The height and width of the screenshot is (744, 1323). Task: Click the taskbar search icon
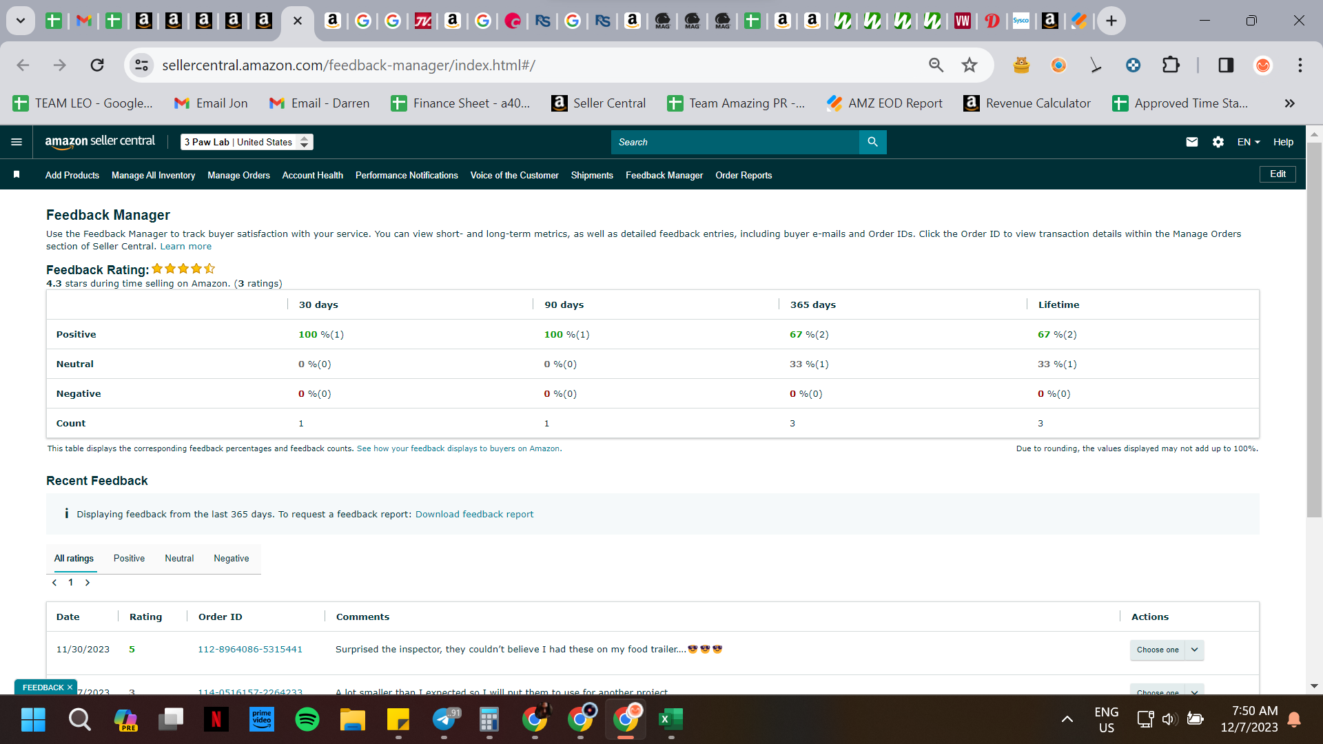pyautogui.click(x=79, y=719)
